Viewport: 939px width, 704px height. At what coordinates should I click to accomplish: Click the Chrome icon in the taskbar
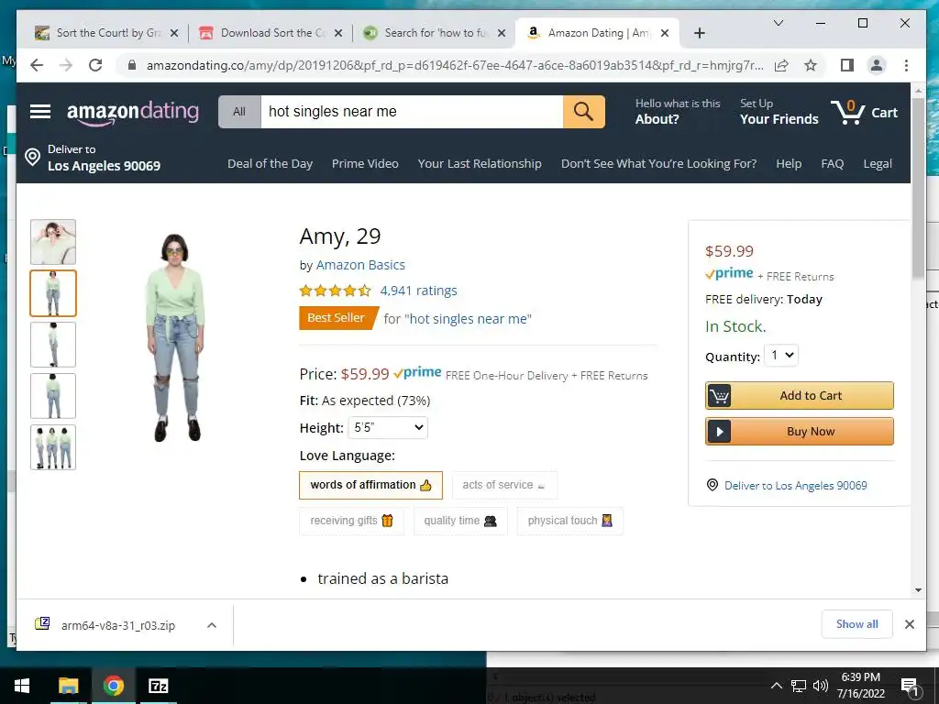[x=113, y=686]
